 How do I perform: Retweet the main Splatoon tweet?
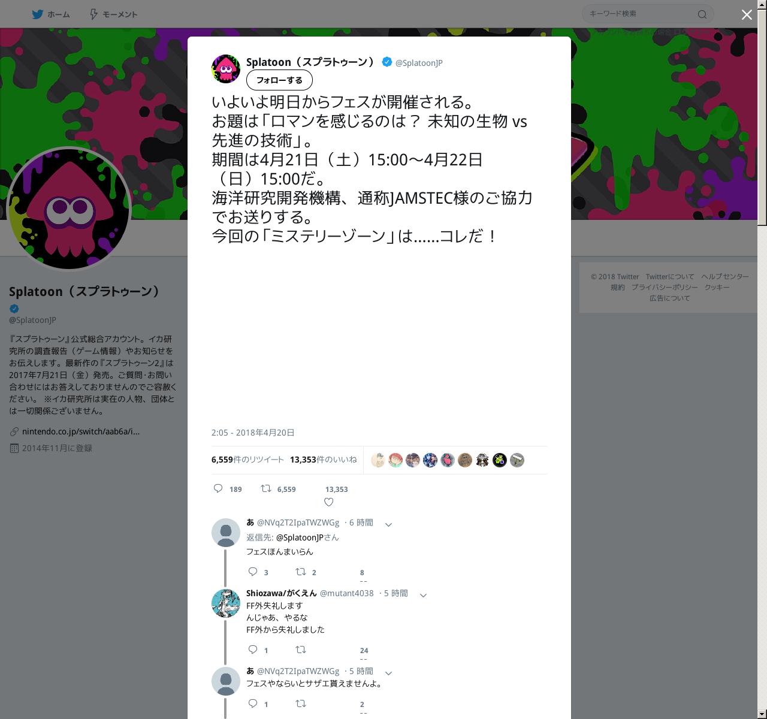tap(266, 489)
